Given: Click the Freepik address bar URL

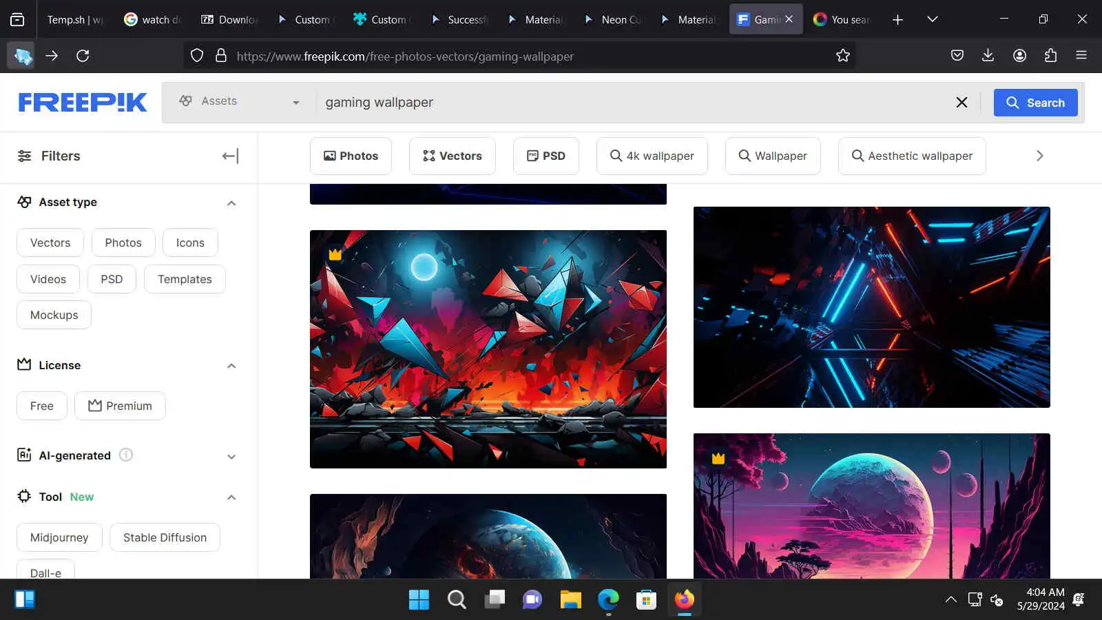Looking at the screenshot, I should pos(405,56).
